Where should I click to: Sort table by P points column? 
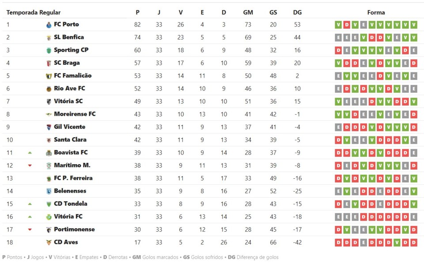tap(137, 12)
